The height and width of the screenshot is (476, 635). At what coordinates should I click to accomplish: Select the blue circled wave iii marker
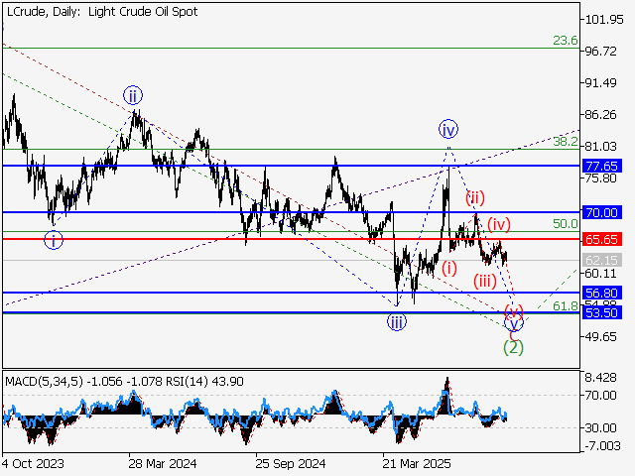coord(396,321)
